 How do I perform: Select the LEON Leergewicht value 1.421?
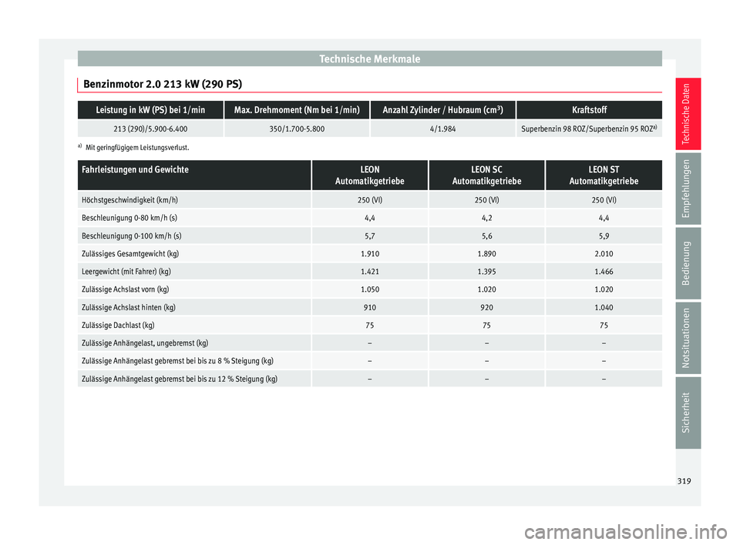[x=369, y=272]
